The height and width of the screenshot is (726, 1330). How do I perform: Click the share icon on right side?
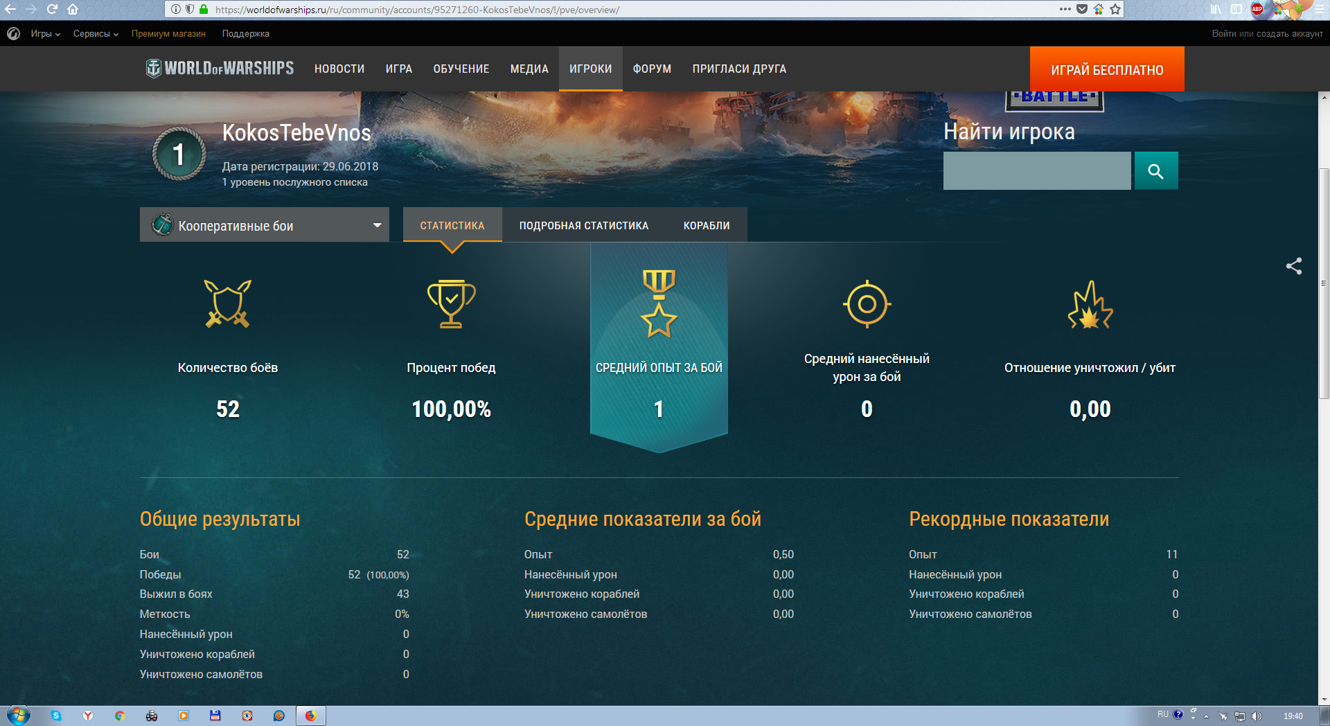[x=1294, y=266]
